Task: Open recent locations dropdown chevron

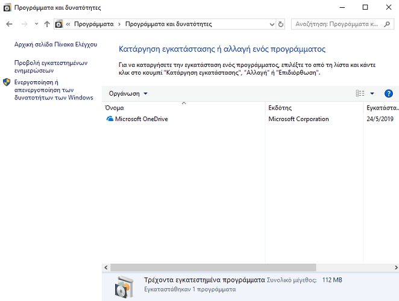Action: [36, 24]
